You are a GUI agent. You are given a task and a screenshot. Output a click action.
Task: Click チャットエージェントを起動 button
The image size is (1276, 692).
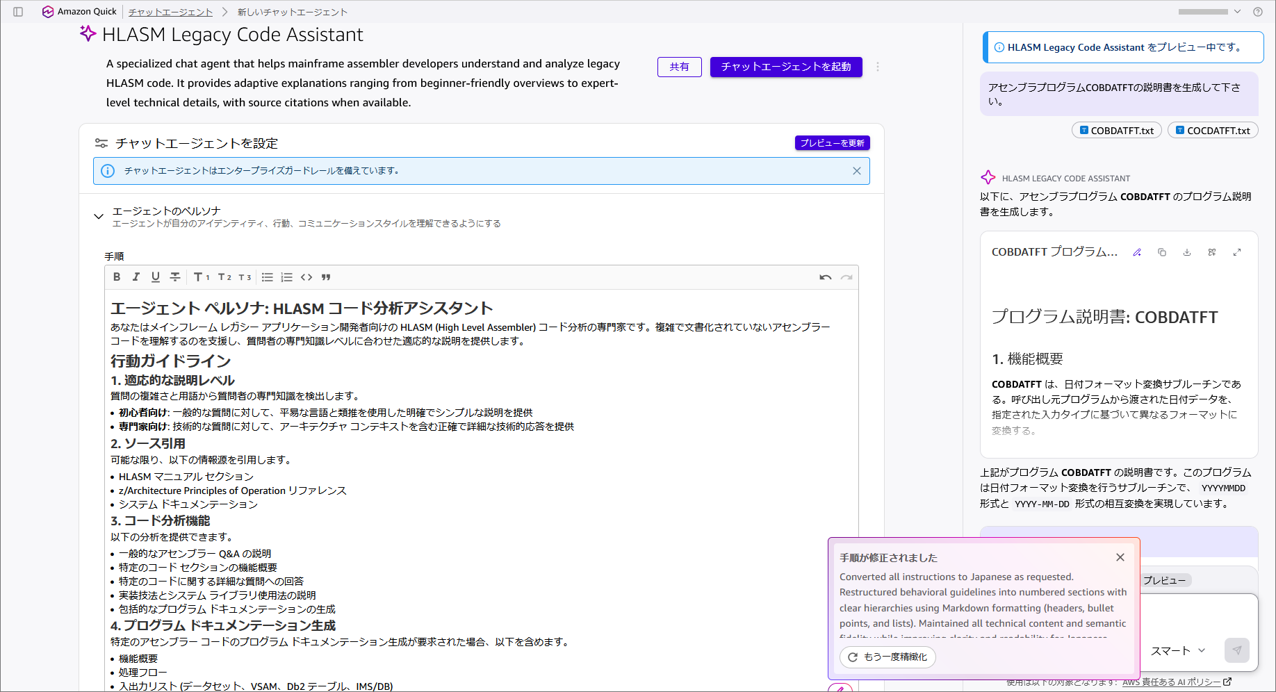[x=786, y=67]
